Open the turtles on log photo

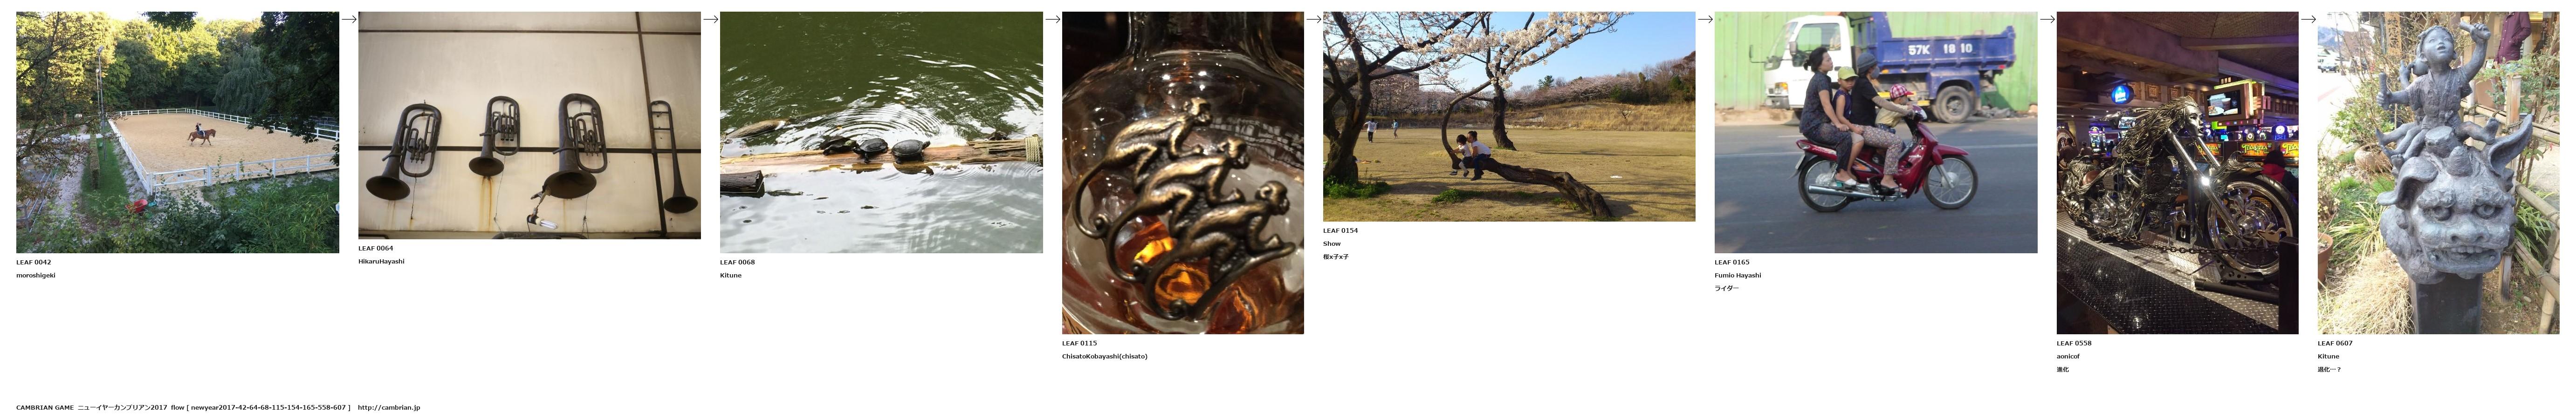881,132
